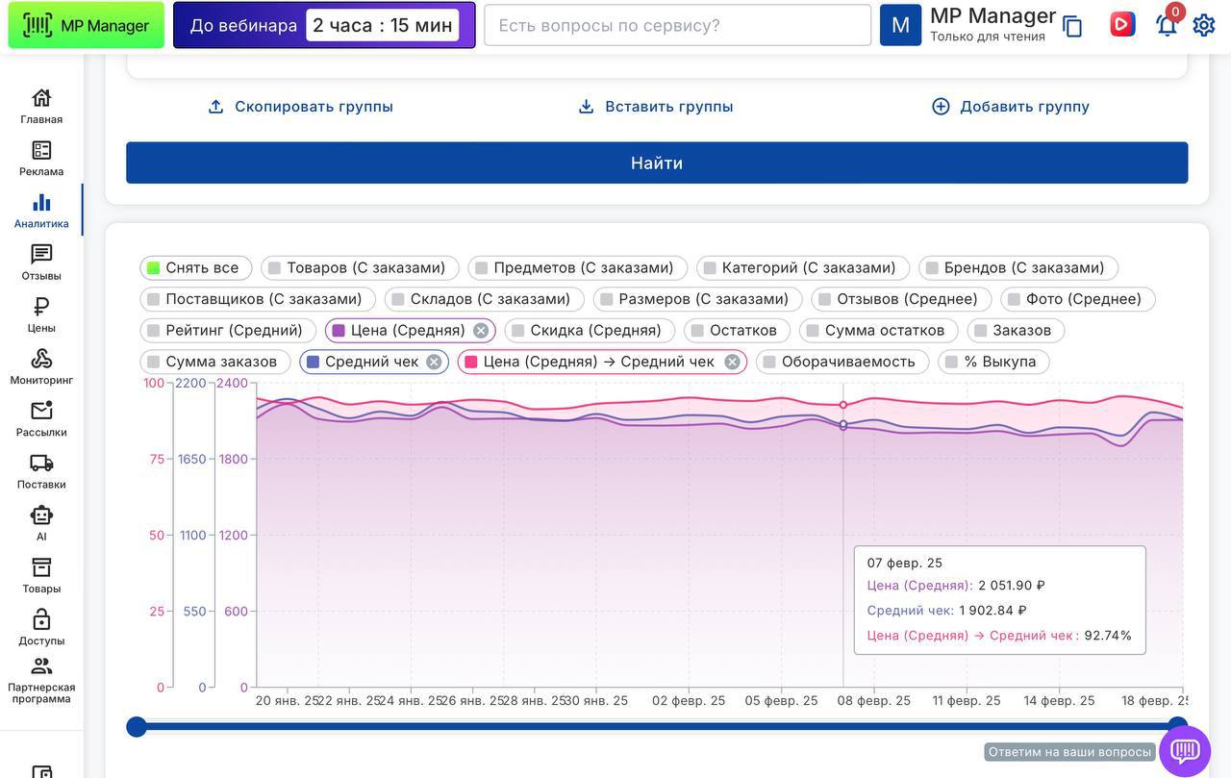This screenshot has width=1231, height=778.
Task: Toggle the Оборачиваемость metric
Action: click(x=842, y=362)
